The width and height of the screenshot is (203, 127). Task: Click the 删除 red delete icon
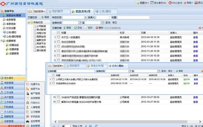click(97, 28)
